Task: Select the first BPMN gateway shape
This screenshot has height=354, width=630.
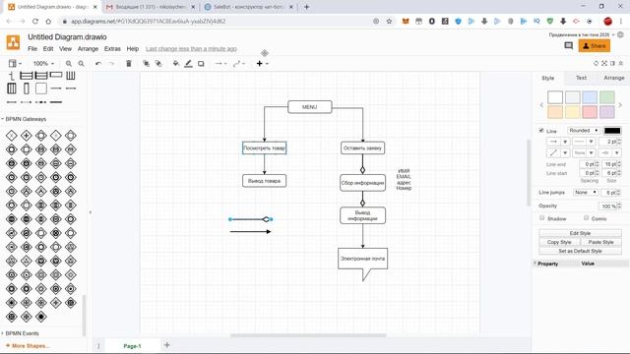Action: click(x=11, y=136)
